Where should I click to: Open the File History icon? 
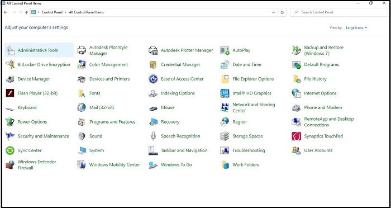click(x=296, y=79)
